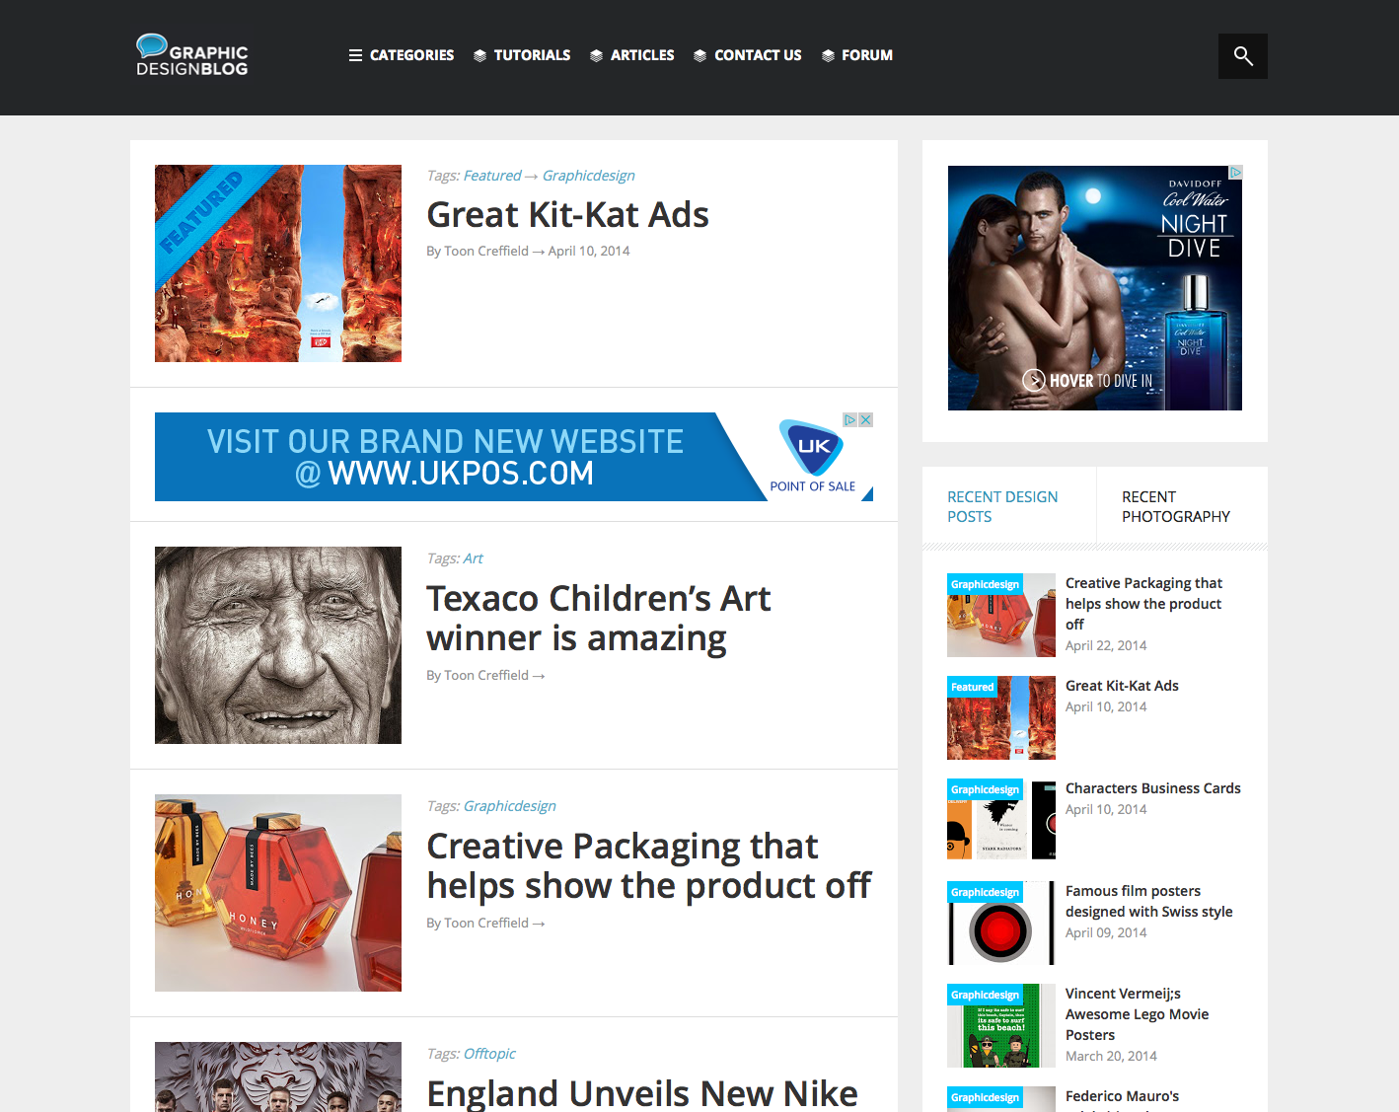Open Creative Packaging main article title
Viewport: 1399px width, 1112px height.
[649, 866]
